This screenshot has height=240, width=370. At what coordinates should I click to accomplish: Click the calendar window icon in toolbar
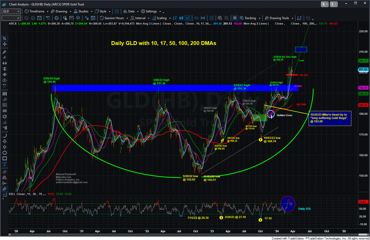click(39, 18)
